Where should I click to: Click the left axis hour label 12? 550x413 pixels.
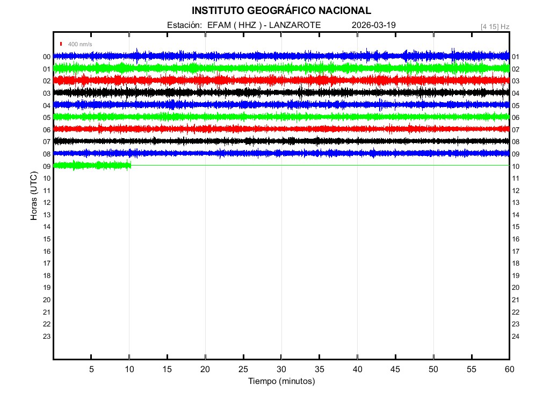click(x=47, y=203)
